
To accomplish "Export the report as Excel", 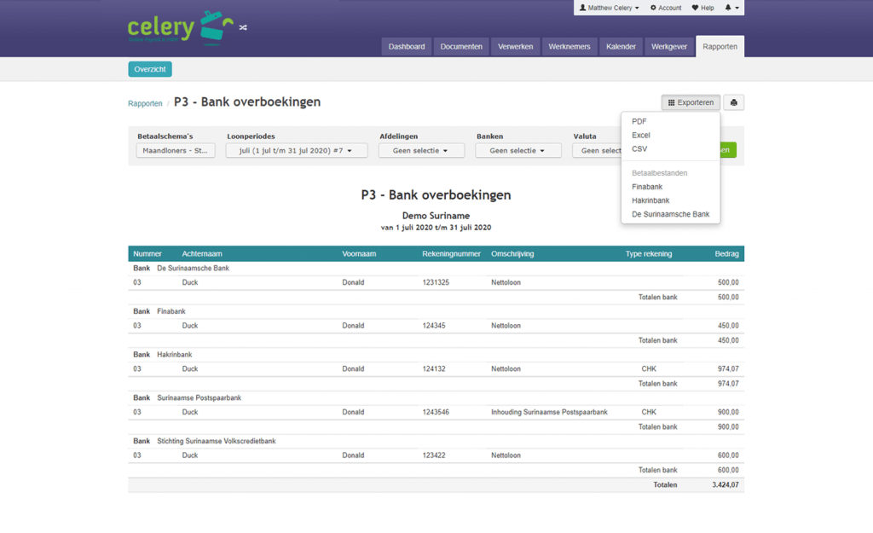I will pyautogui.click(x=641, y=136).
